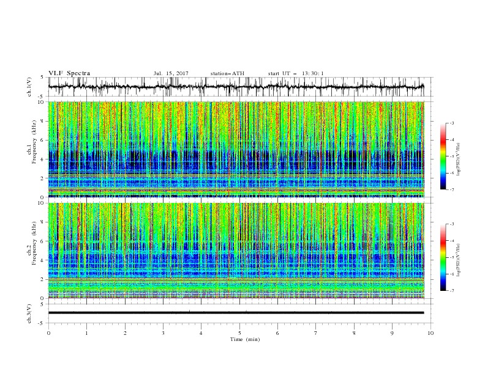Click the time axis tick "2"
The image size is (485, 374).
click(125, 333)
